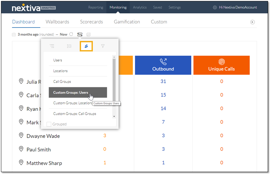The image size is (271, 175).
Task: Toggle the view options icon
Action: tap(80, 34)
